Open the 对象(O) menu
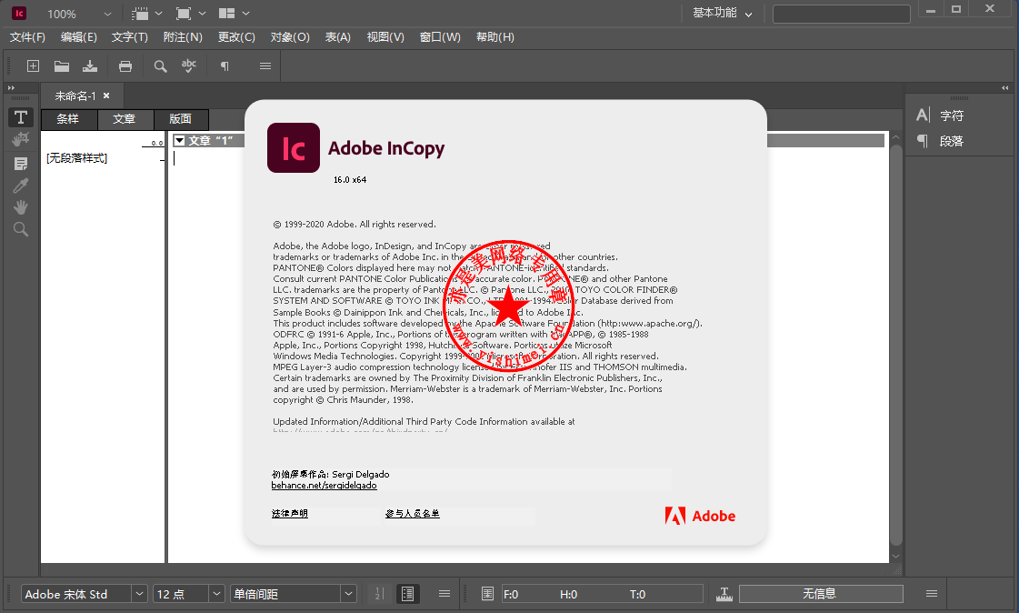The width and height of the screenshot is (1019, 613). [290, 37]
